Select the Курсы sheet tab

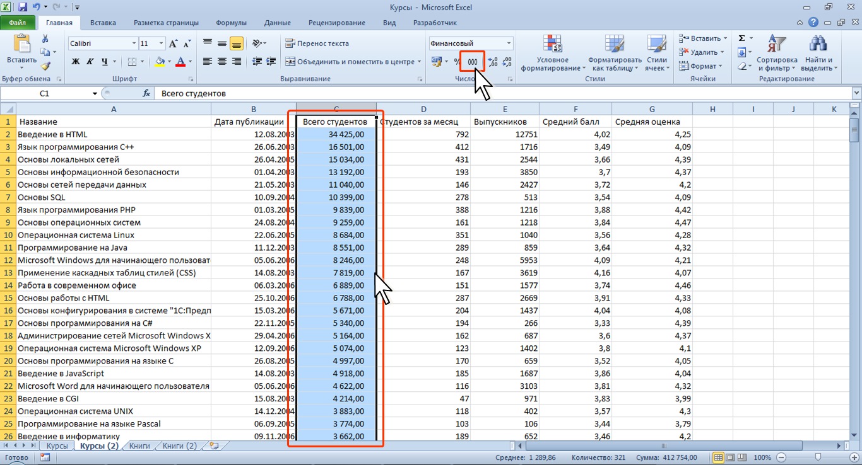coord(57,445)
